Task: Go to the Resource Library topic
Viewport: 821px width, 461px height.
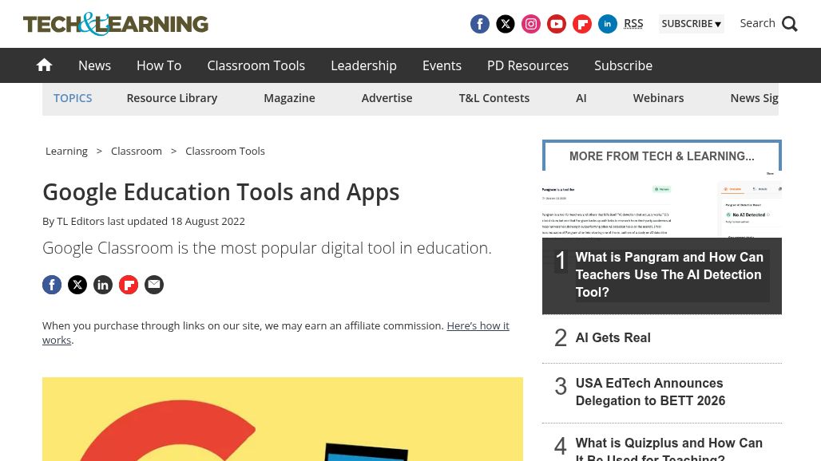Action: coord(172,98)
